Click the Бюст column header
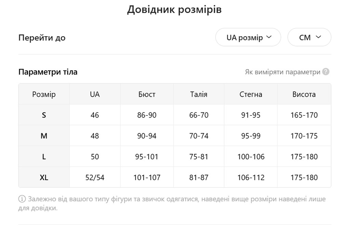 147,94
